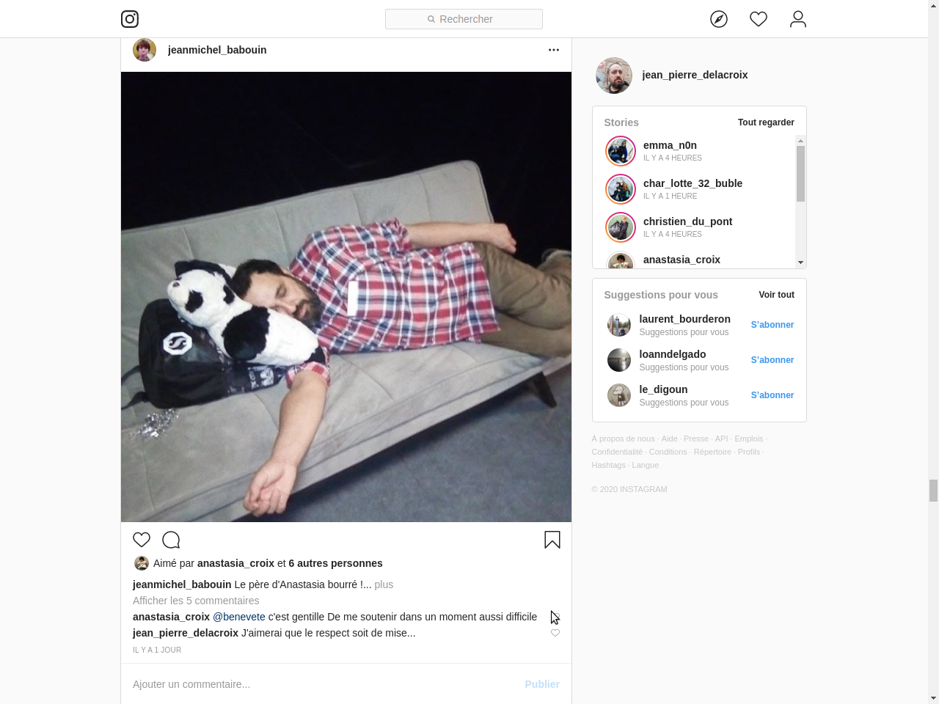Screen dimensions: 939x704
Task: Open the Explore compass icon
Action: click(x=719, y=19)
